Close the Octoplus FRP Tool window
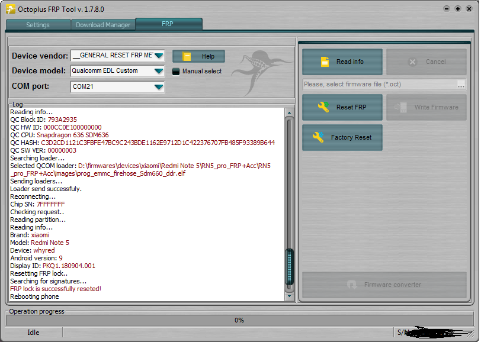481x342 pixels. [469, 9]
